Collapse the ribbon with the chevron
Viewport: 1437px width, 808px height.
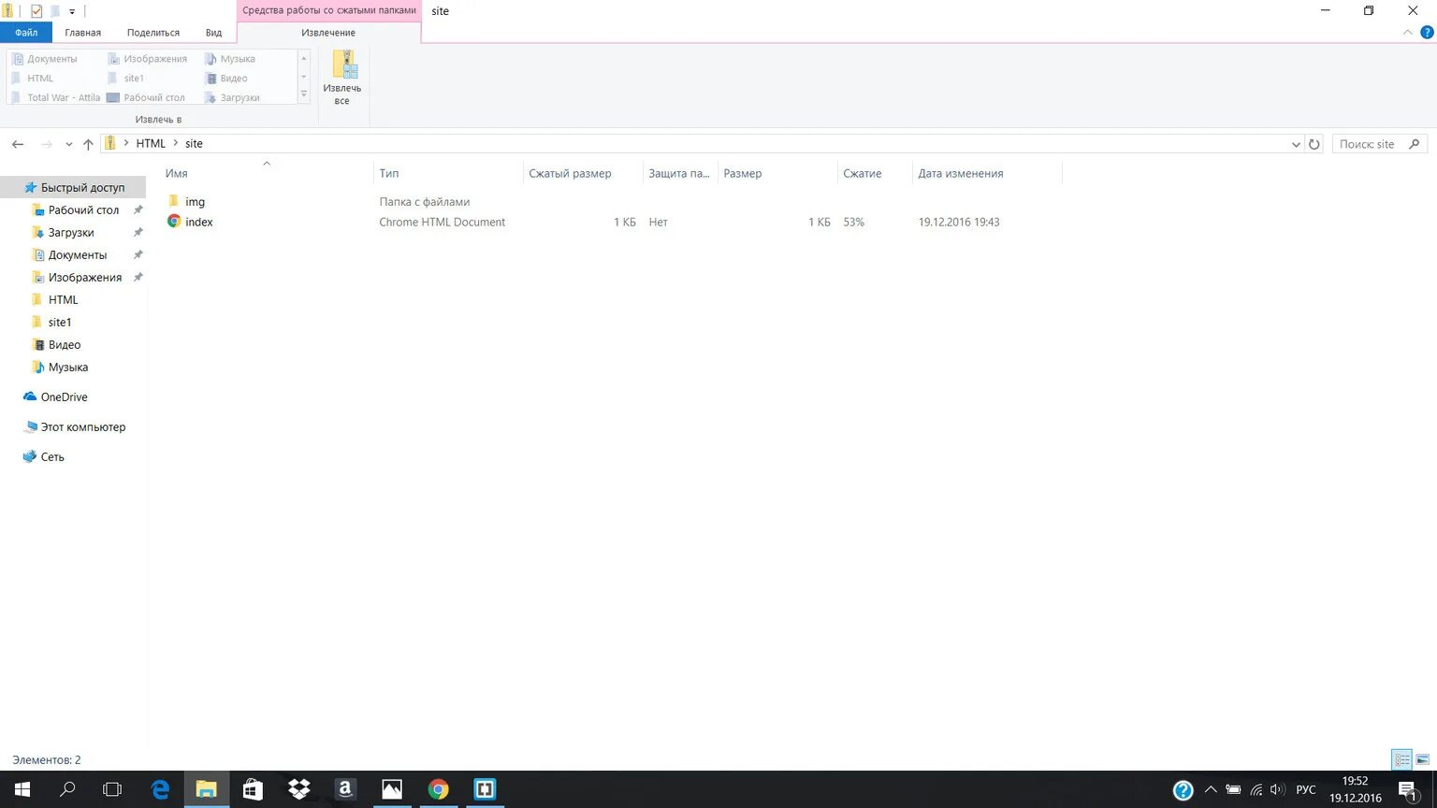tap(1408, 33)
